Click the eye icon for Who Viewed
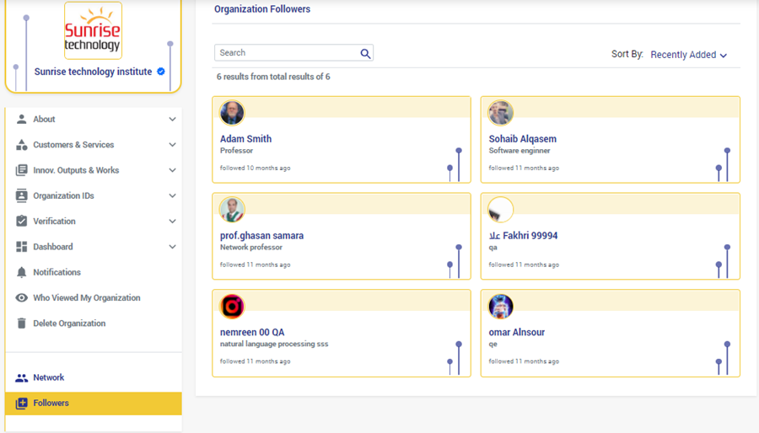This screenshot has height=433, width=759. (22, 298)
